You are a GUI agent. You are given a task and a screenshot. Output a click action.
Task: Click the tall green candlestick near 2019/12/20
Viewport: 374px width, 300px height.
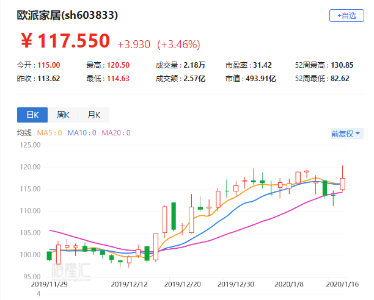(174, 216)
